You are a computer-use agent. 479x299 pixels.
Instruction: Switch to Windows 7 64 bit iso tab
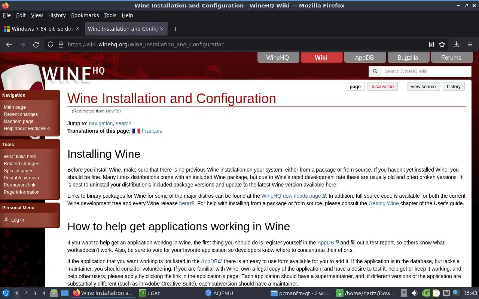(x=41, y=29)
